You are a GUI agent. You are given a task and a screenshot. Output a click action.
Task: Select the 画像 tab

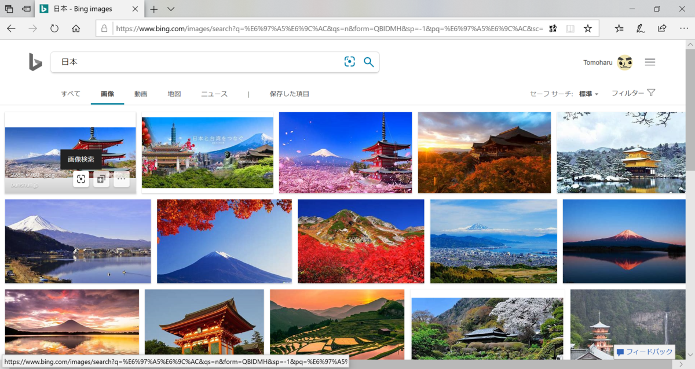107,94
